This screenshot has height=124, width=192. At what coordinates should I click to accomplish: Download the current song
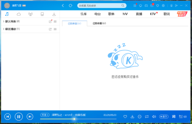(132, 117)
